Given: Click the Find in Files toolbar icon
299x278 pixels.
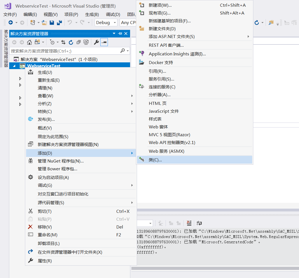Looking at the screenshot, I should click(271, 23).
